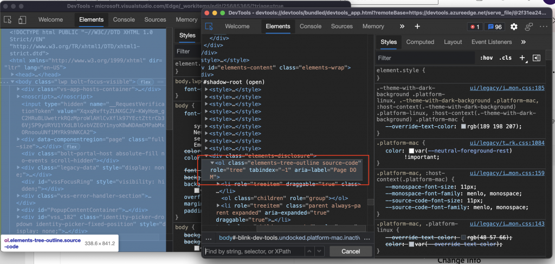The image size is (555, 264).
Task: Focus Filter box in front Styles pane
Action: (425, 57)
